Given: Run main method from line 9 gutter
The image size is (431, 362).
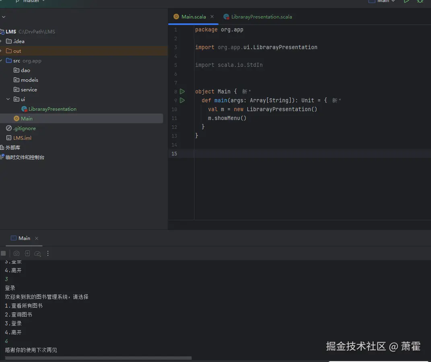Looking at the screenshot, I should tap(182, 100).
